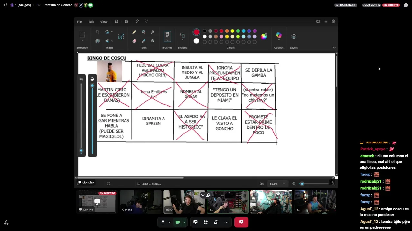Viewport: 412px width, 231px height.
Task: Open the Discord soundboard
Action: click(216, 222)
